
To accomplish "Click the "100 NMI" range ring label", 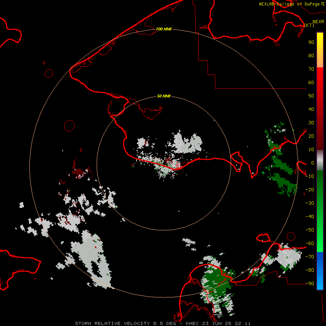I will tap(164, 29).
